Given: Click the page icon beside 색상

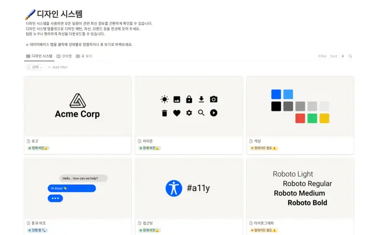Looking at the screenshot, I should [251, 141].
